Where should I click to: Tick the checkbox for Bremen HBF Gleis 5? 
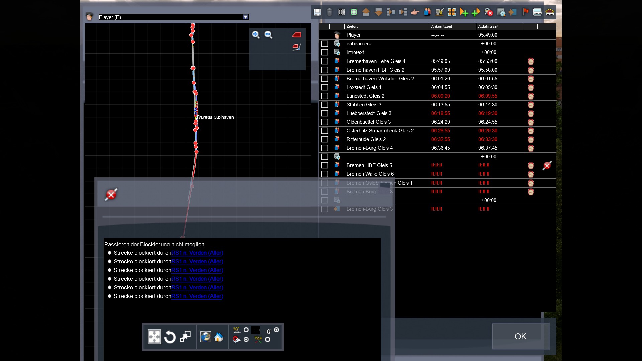pyautogui.click(x=324, y=165)
